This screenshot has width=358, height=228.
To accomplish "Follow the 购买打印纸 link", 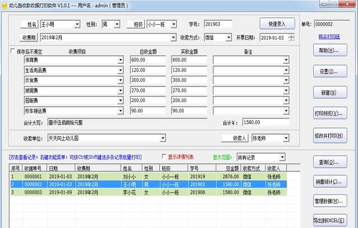I will pos(329,37).
